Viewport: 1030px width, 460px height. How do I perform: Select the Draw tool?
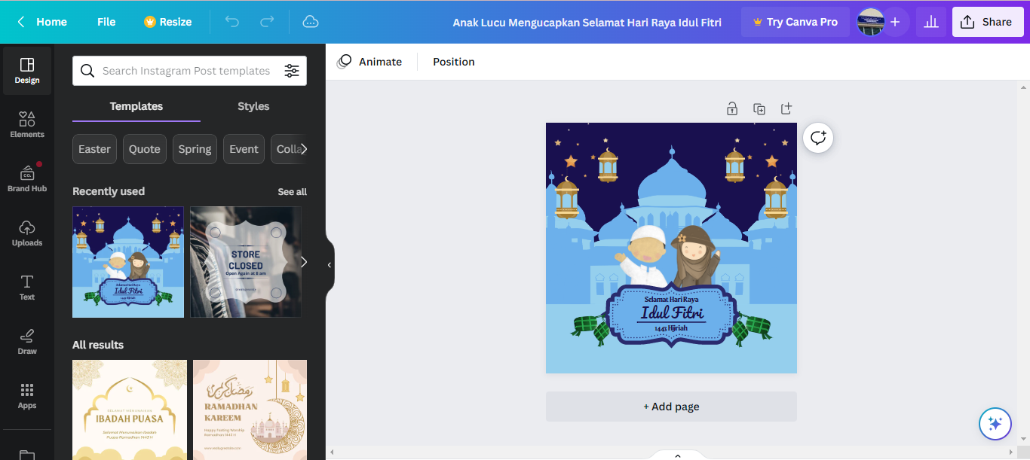(27, 341)
